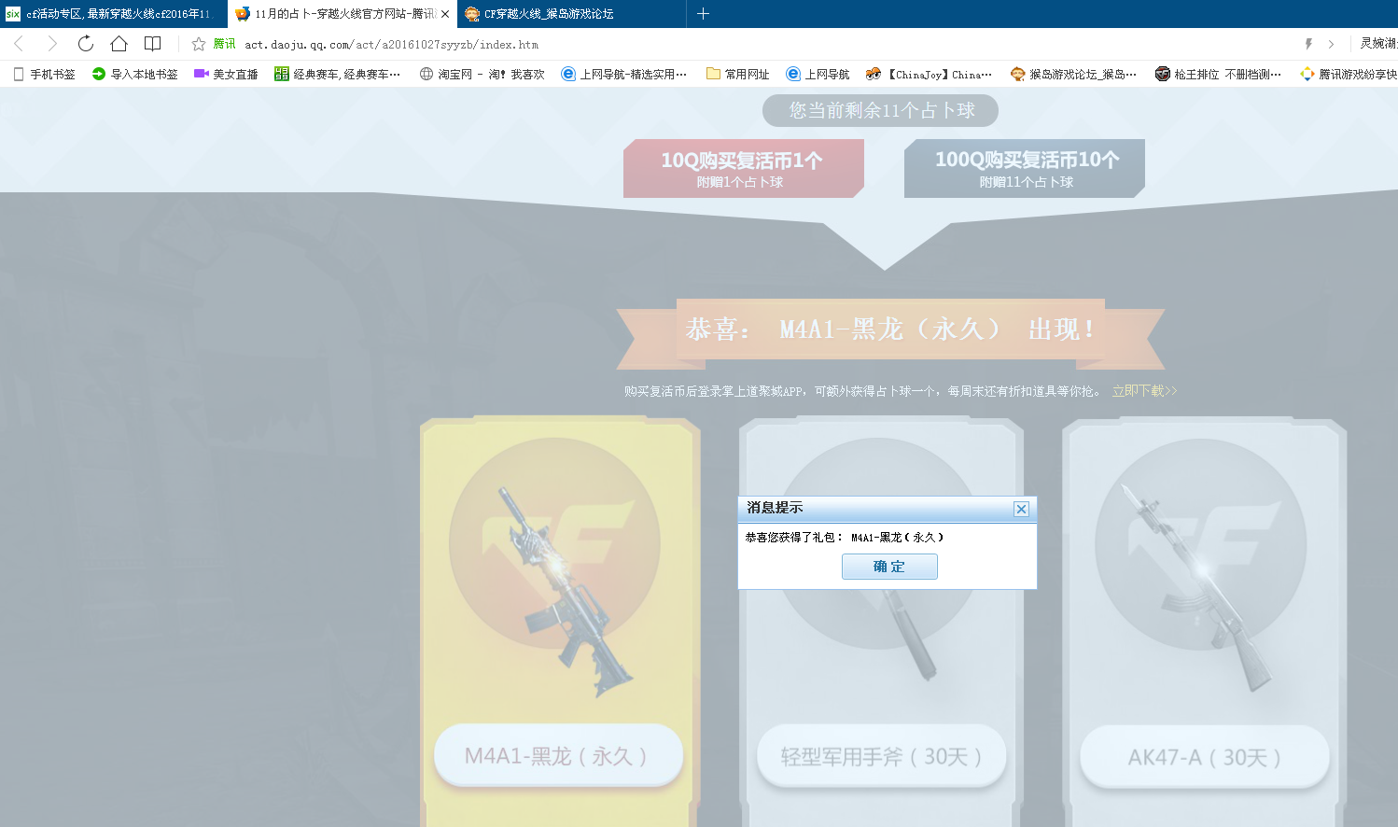Switch to the CF穿越火线_猴岛游戏论坛 tab

pos(571,14)
